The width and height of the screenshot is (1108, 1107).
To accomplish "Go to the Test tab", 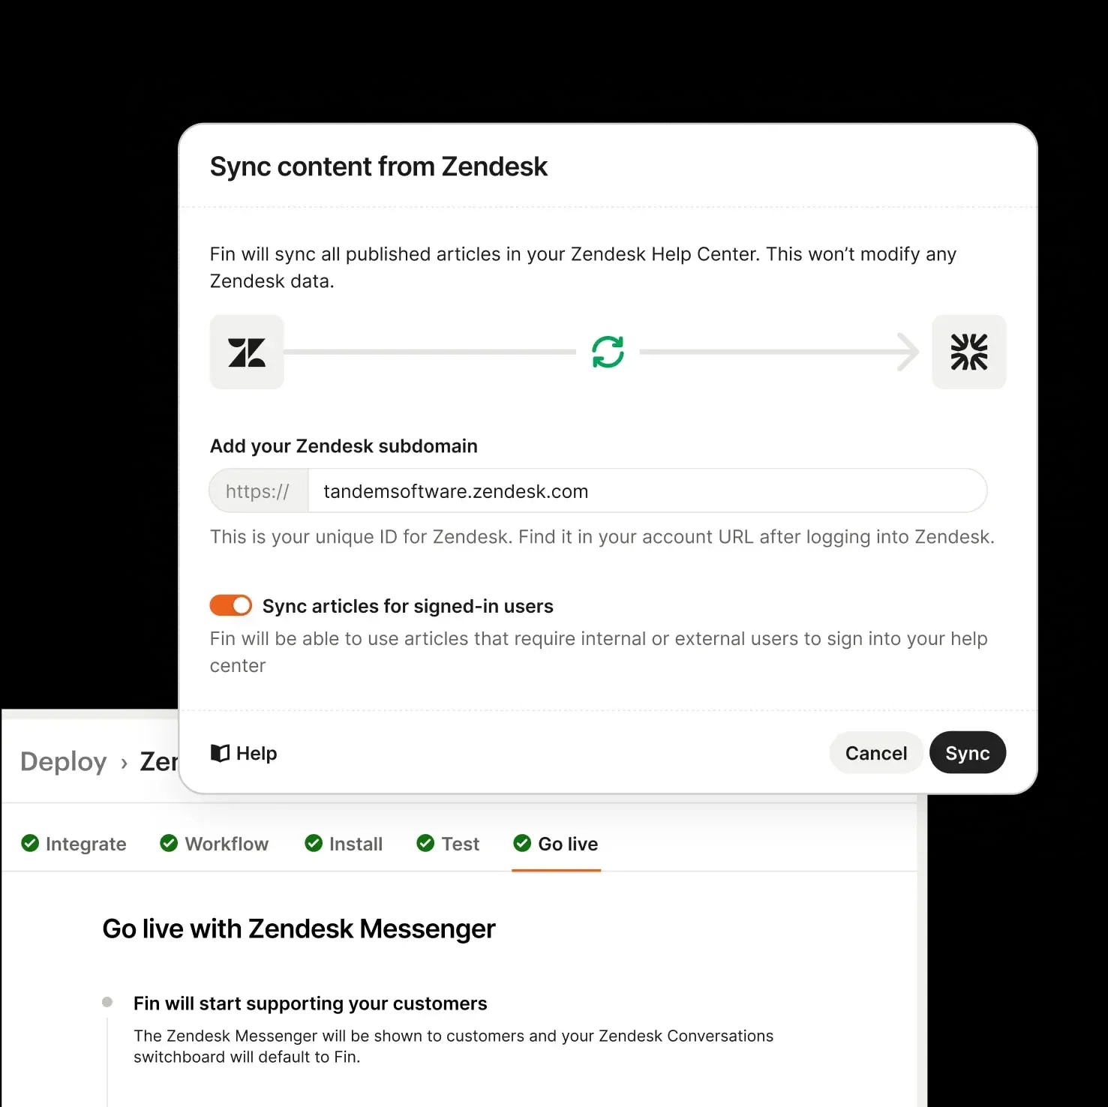I will pos(459,844).
